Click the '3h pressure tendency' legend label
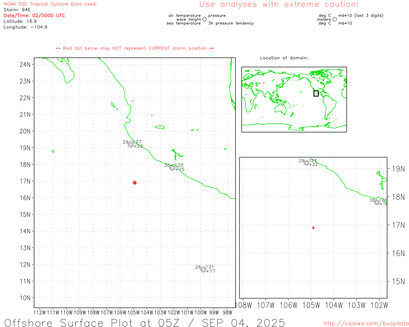 231,23
